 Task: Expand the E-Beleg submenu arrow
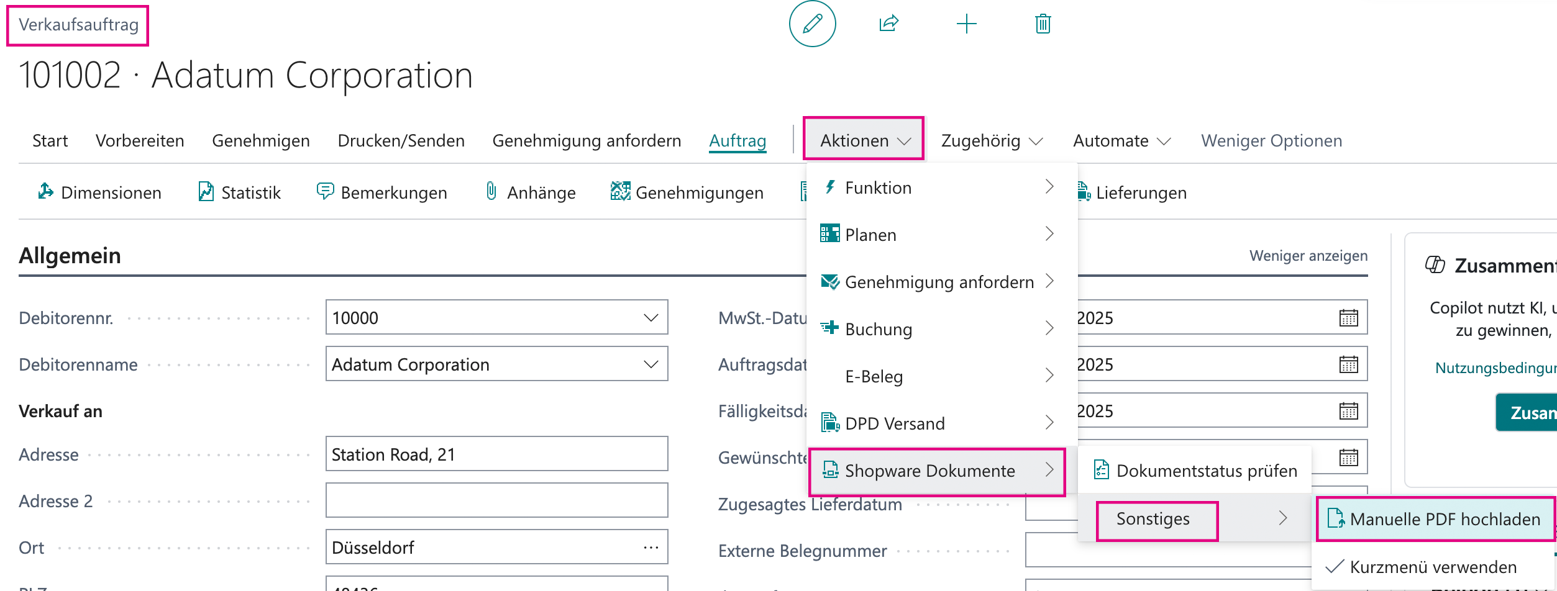point(1049,376)
